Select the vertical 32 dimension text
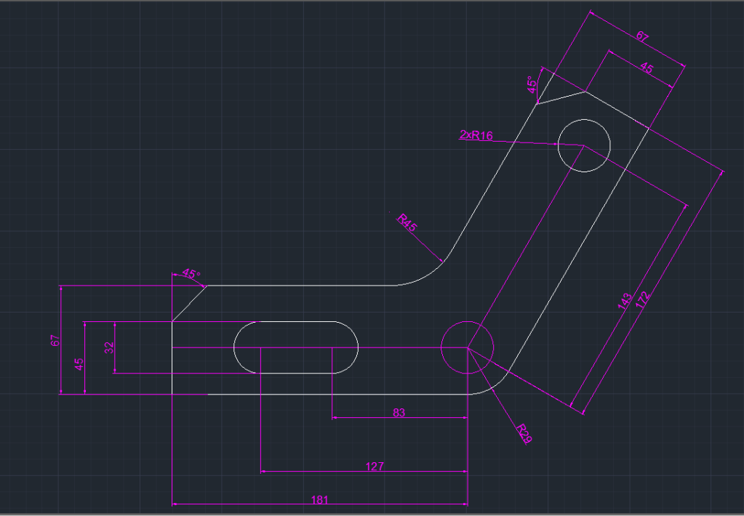Image resolution: width=744 pixels, height=516 pixels. tap(109, 347)
